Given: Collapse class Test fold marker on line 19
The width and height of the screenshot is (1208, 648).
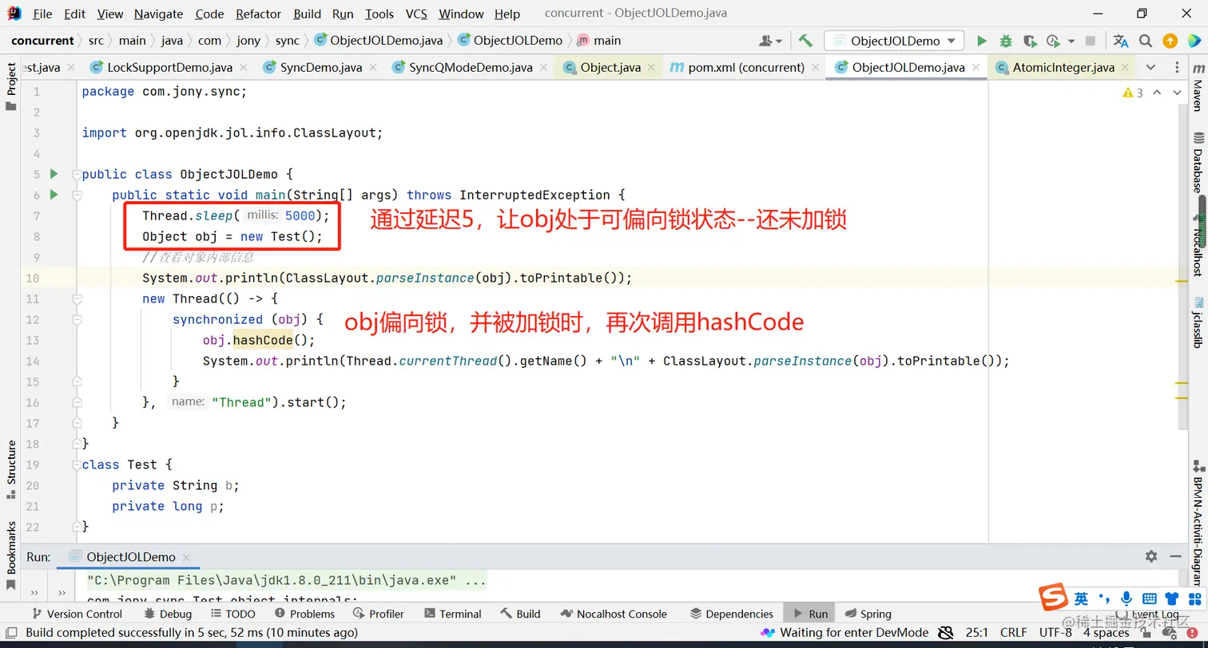Looking at the screenshot, I should pyautogui.click(x=77, y=464).
